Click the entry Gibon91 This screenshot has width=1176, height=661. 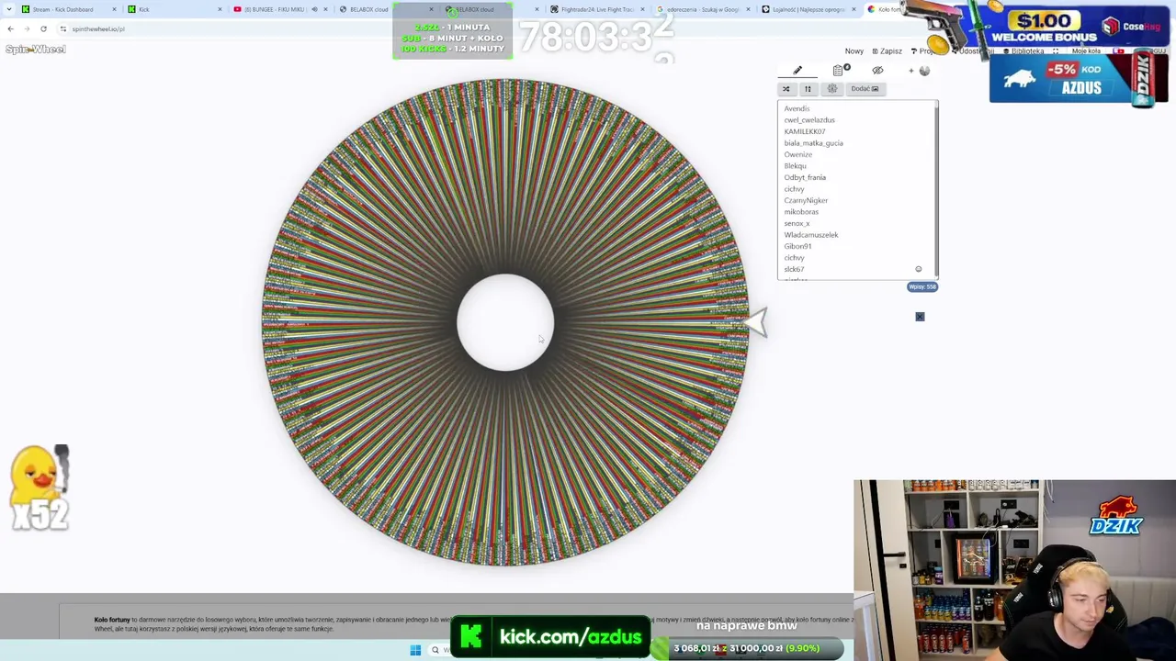click(x=797, y=246)
